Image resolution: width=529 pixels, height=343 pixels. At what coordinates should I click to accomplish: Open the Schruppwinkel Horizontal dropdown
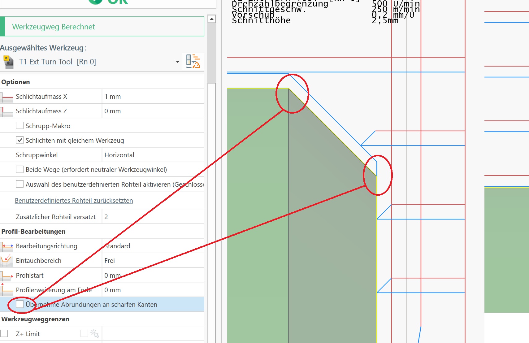[x=153, y=155]
